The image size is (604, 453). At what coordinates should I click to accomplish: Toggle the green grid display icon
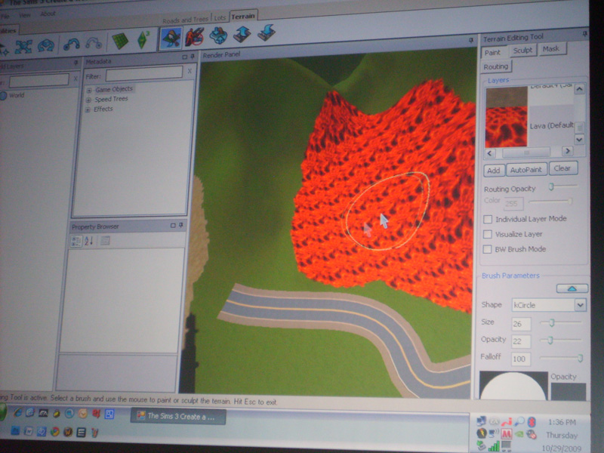coord(120,41)
